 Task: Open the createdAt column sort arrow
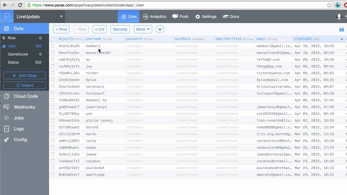(x=342, y=39)
